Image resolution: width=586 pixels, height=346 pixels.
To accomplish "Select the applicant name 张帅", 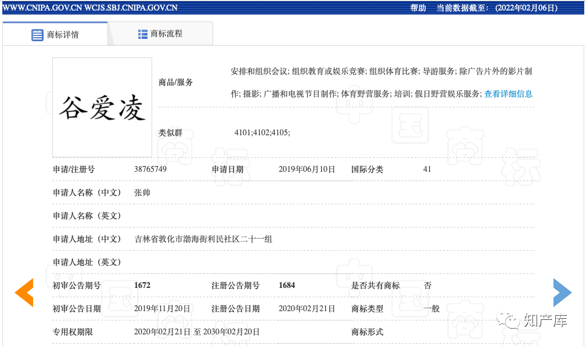I will (x=142, y=193).
